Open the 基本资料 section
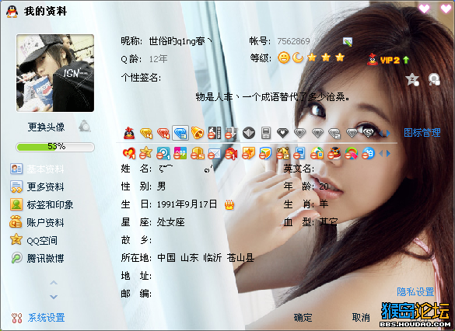The image size is (455, 331). pos(37,169)
